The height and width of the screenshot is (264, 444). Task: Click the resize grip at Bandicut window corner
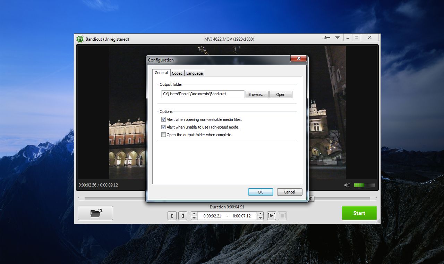click(378, 221)
